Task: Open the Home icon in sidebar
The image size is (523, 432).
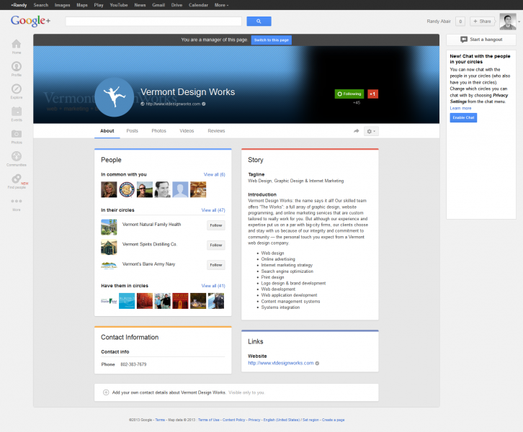Action: coord(17,44)
